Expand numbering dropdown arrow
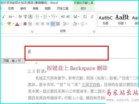The height and width of the screenshot is (104, 139). click(49, 17)
